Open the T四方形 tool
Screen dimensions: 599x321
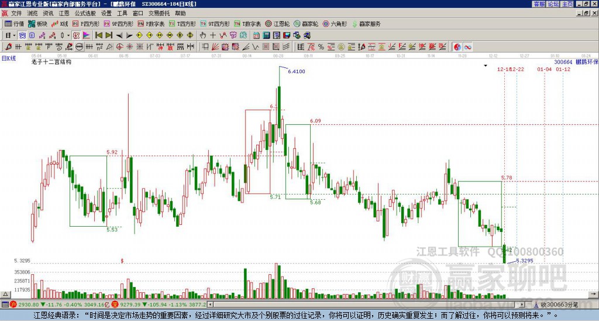point(183,23)
